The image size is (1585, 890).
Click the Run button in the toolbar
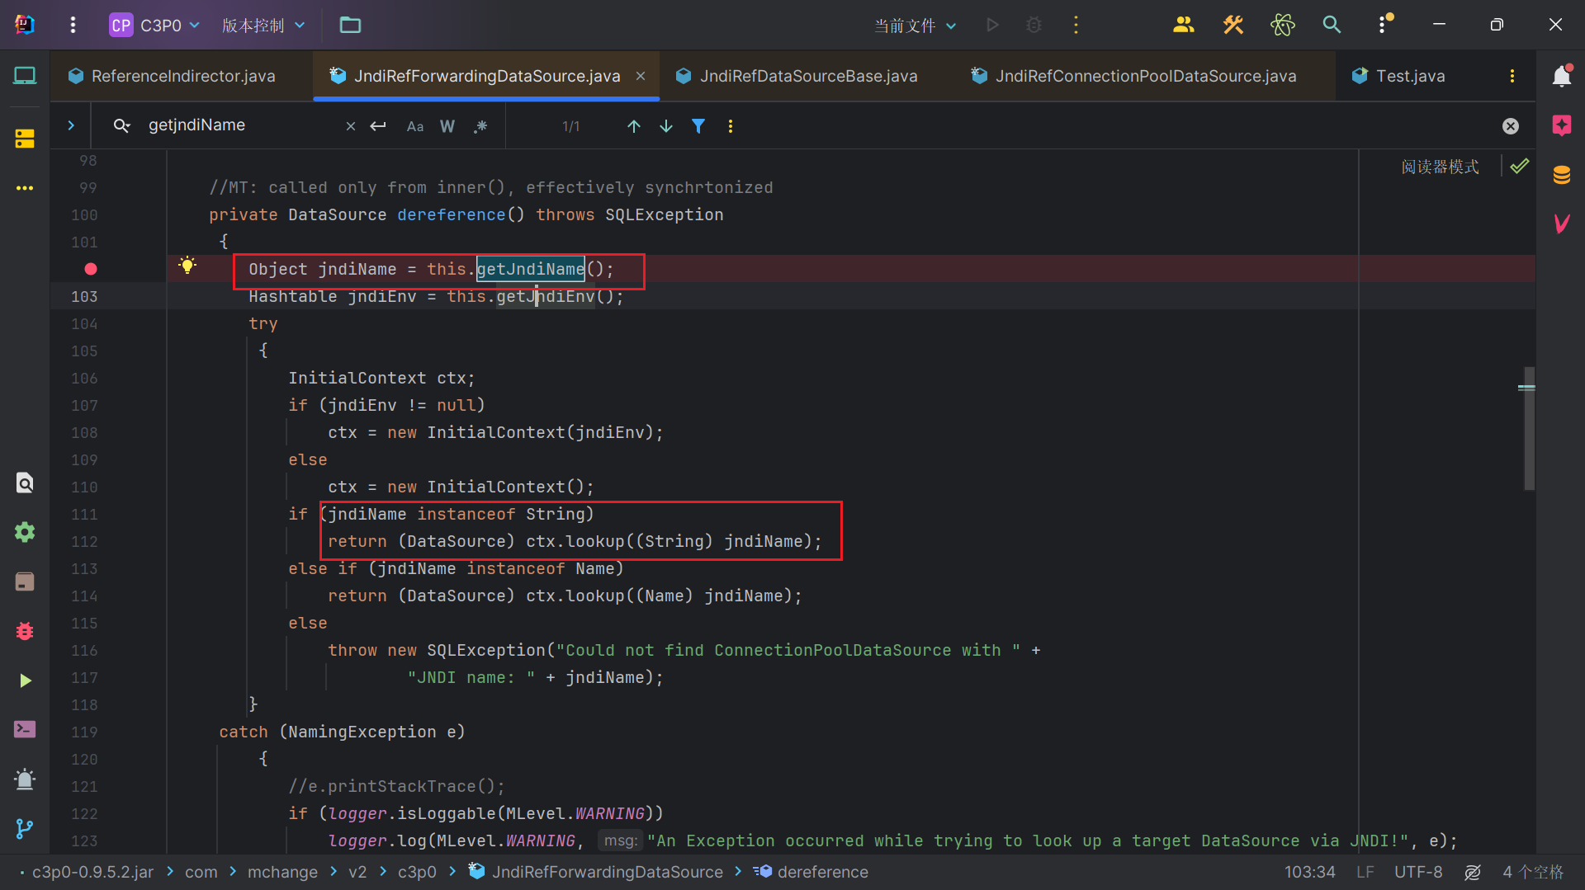click(992, 25)
